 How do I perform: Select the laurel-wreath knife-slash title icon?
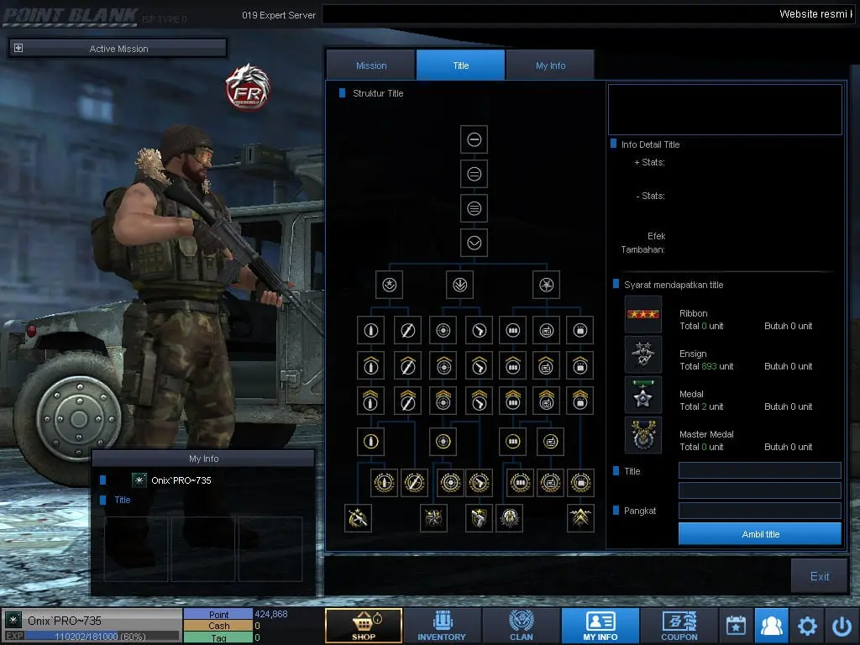[414, 483]
